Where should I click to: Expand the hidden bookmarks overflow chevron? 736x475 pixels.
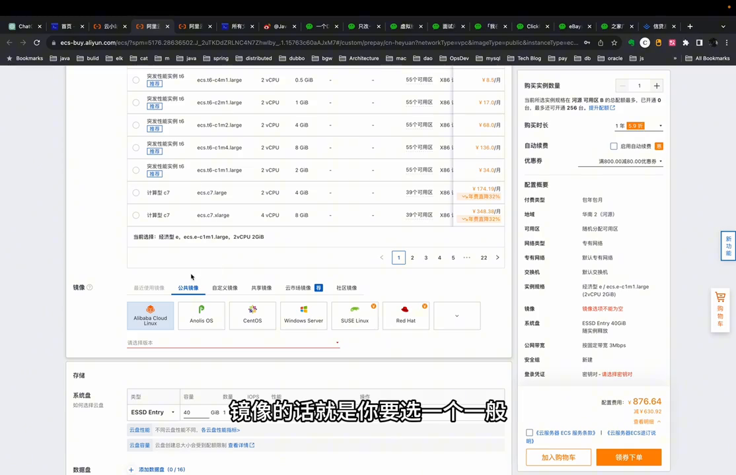click(x=675, y=58)
